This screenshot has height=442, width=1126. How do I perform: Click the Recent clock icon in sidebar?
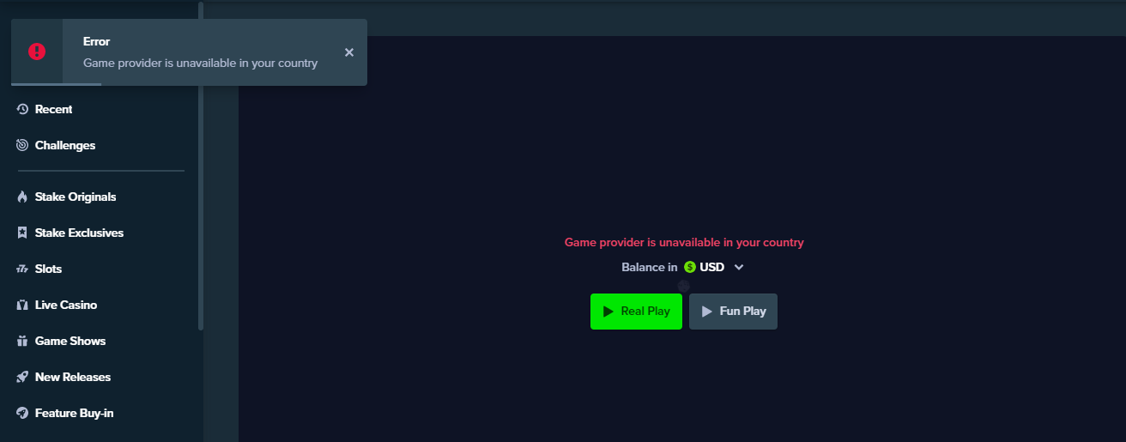tap(22, 109)
